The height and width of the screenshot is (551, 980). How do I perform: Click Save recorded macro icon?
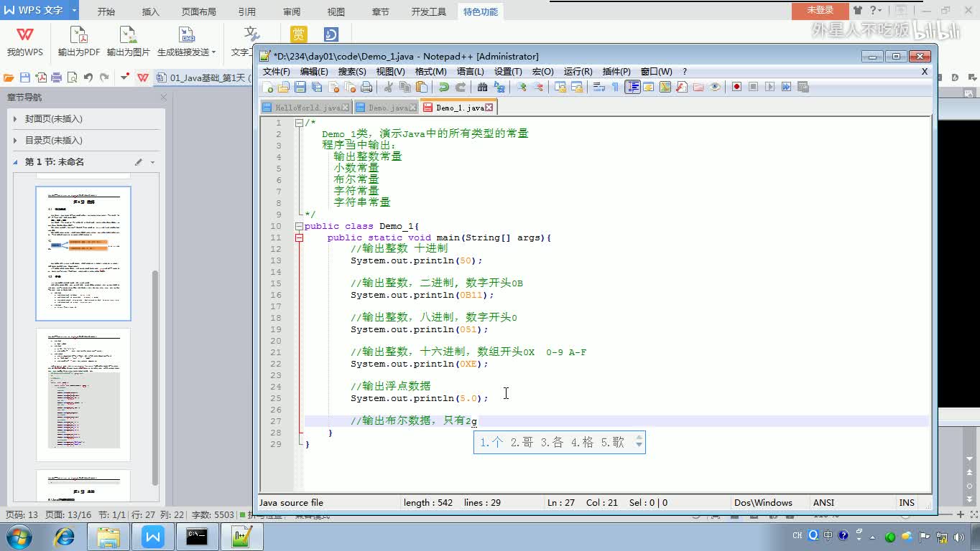803,87
